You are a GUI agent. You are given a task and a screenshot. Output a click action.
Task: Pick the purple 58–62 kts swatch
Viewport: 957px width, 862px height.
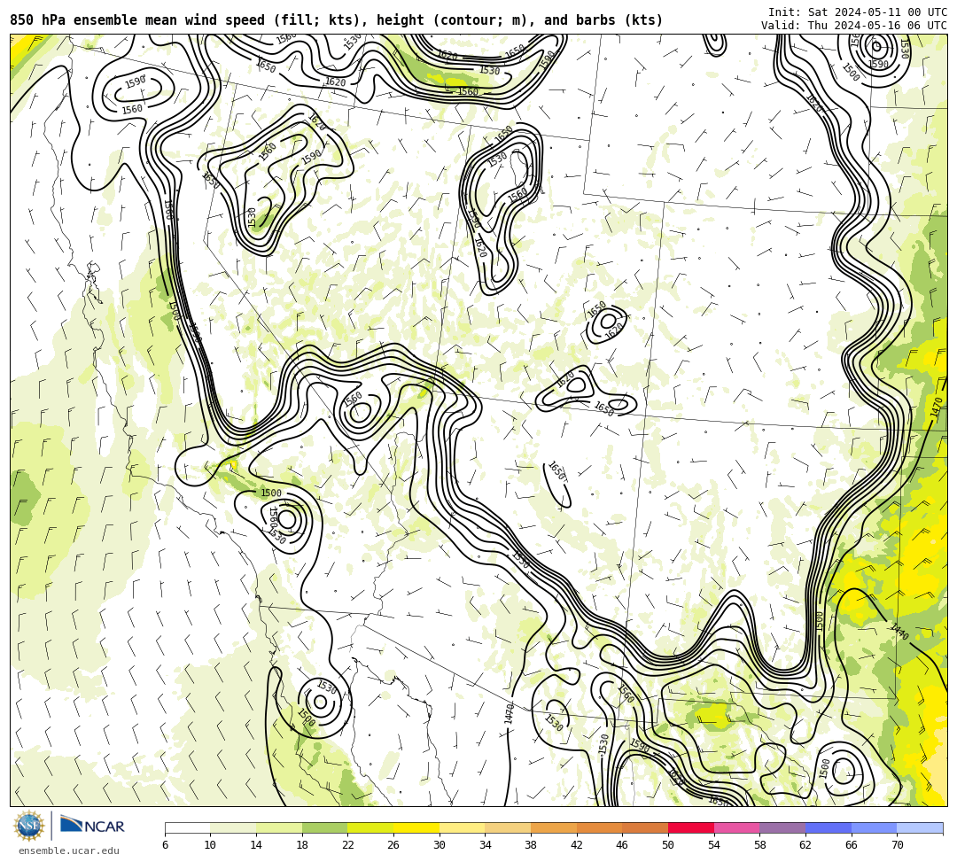pyautogui.click(x=782, y=827)
